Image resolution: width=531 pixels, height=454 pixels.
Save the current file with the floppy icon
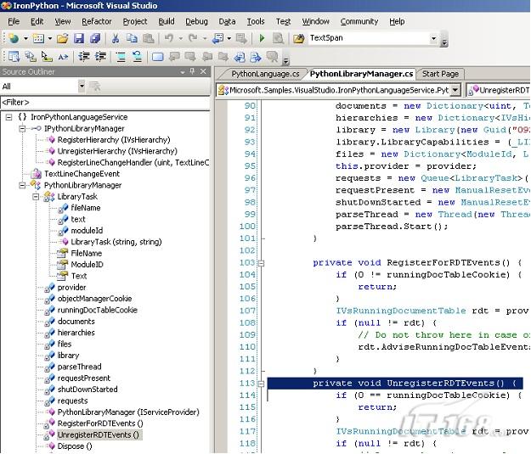tap(79, 38)
